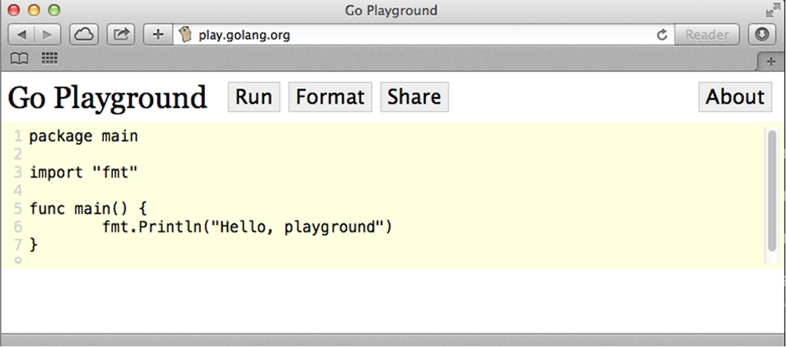Place the cursor on the fmt.Println line
The image size is (786, 347).
(247, 227)
